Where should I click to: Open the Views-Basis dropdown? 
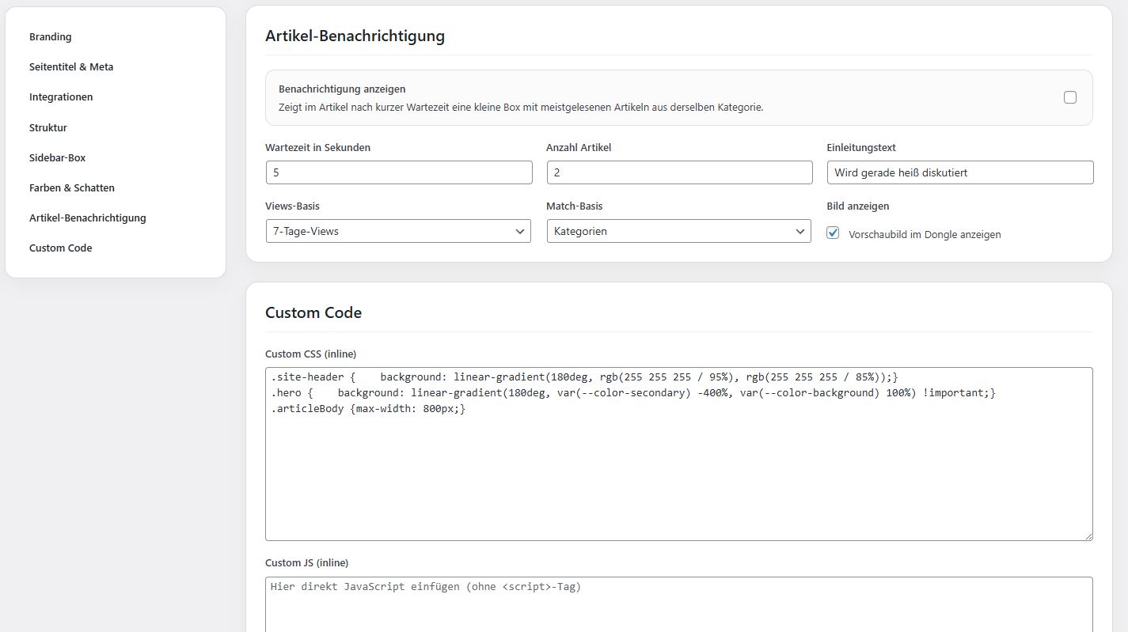click(x=398, y=231)
